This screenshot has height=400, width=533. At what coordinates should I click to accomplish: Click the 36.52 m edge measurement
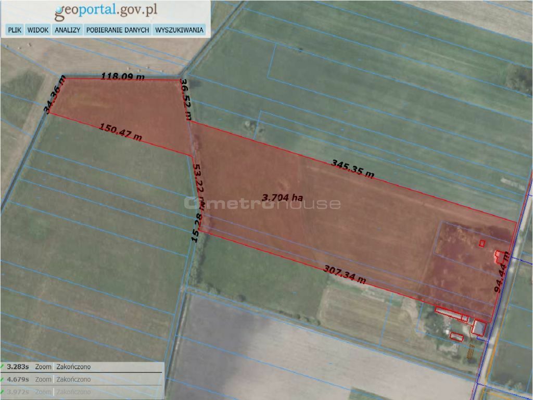coord(185,99)
